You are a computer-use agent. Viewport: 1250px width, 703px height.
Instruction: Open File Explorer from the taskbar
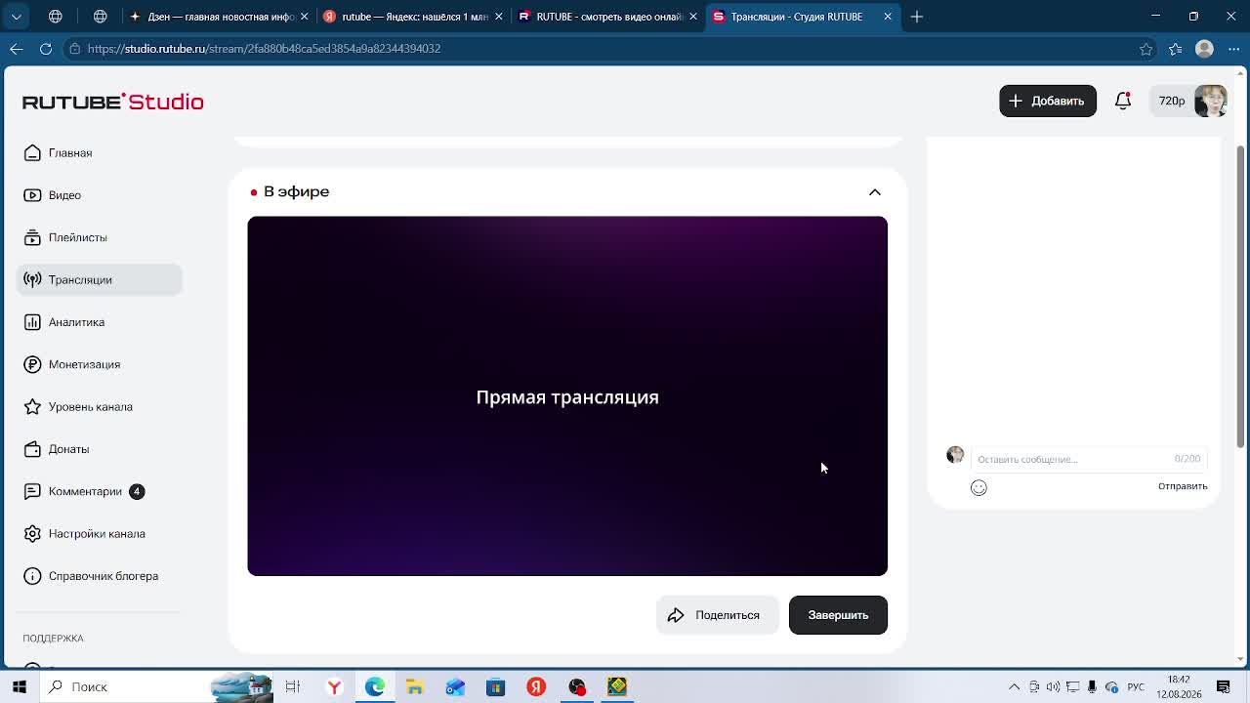click(x=415, y=686)
